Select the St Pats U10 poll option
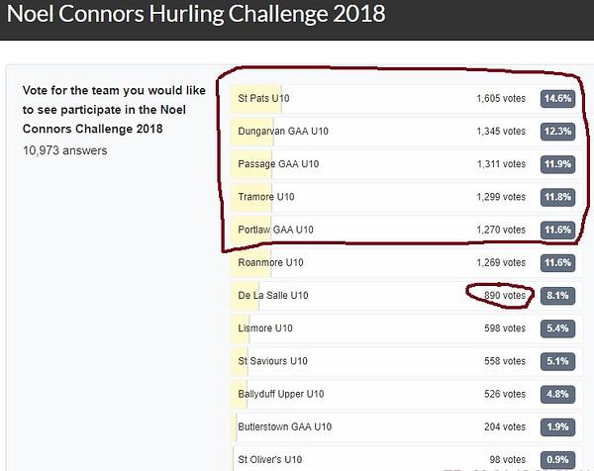This screenshot has height=471, width=594. (x=406, y=98)
